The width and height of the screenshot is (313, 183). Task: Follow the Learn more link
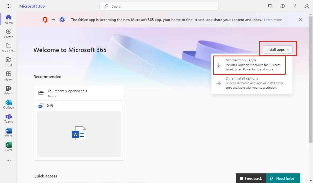pos(273,19)
